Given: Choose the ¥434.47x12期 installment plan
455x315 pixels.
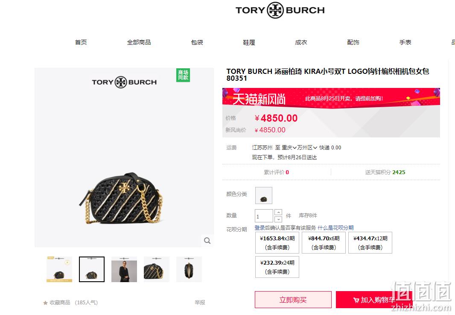Looking at the screenshot, I should click(x=370, y=243).
